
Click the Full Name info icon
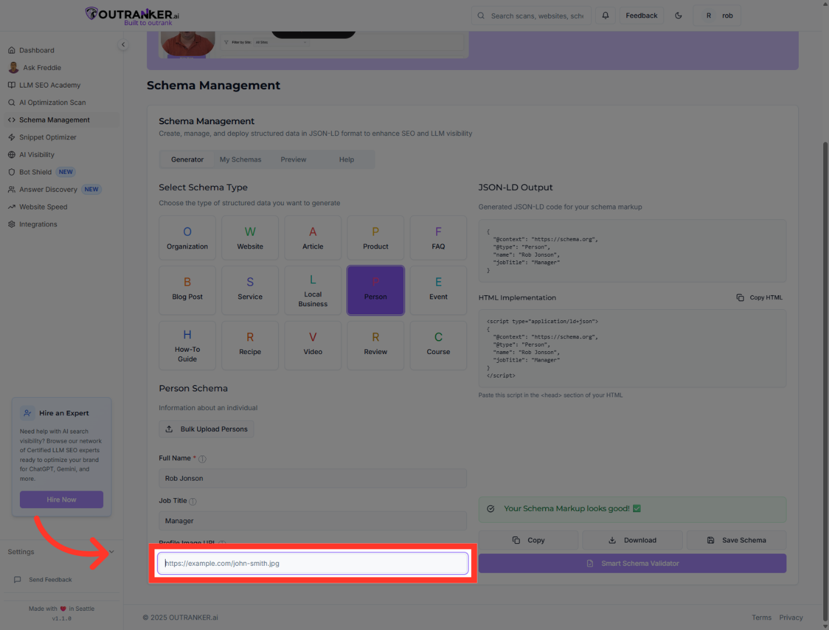[x=202, y=459]
